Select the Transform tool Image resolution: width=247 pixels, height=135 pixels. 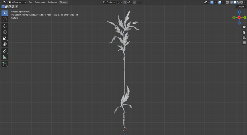coord(5,44)
